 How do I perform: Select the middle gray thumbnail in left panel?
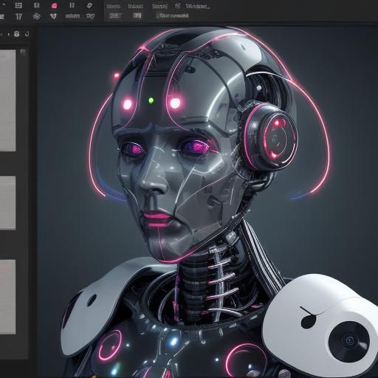(x=7, y=203)
